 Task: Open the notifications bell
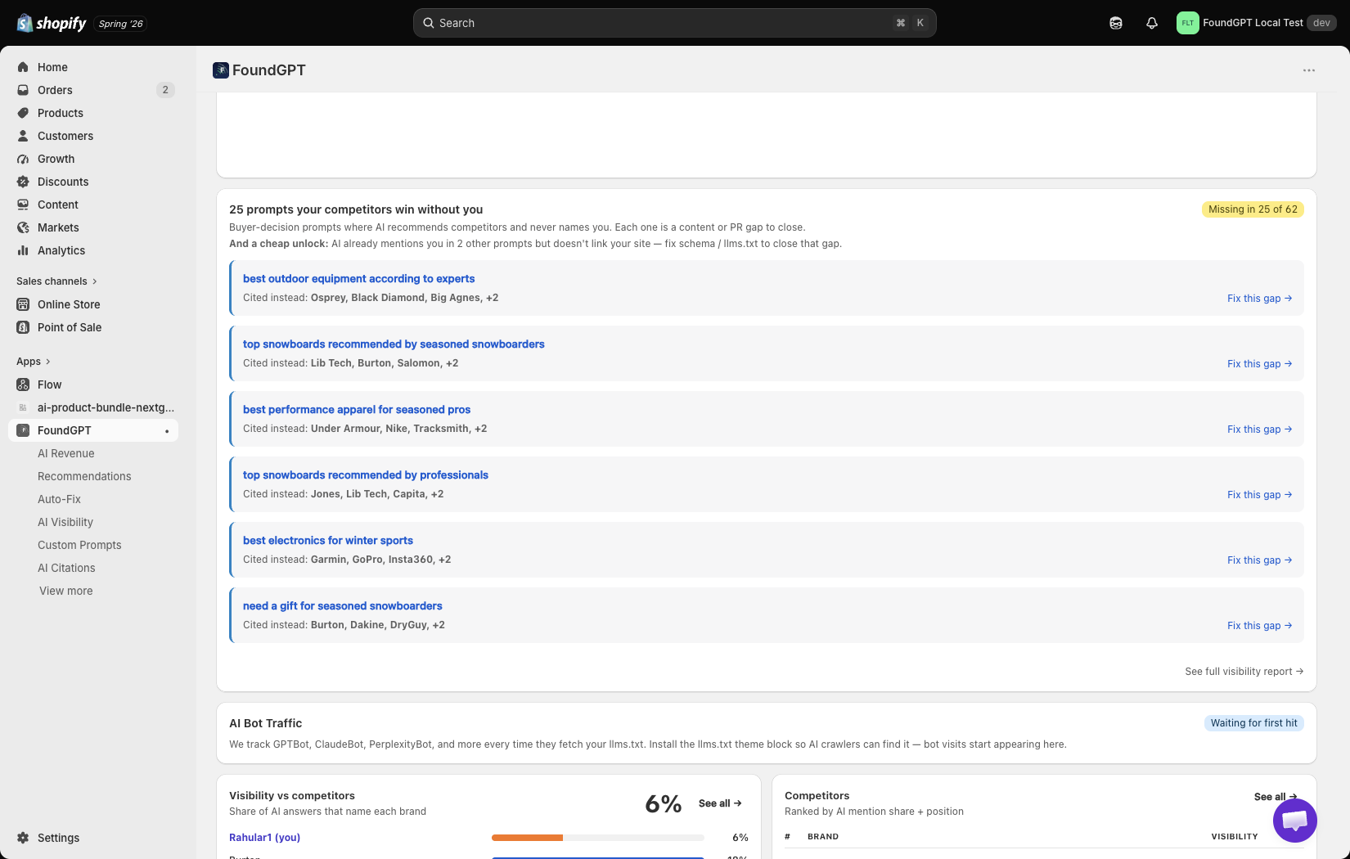(1152, 23)
